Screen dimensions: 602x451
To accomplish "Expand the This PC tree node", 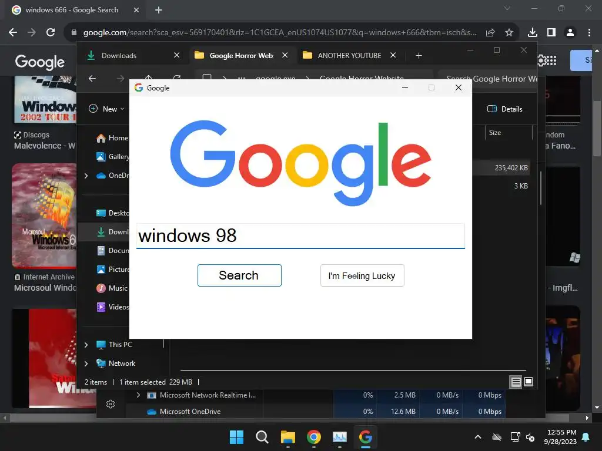I will click(x=86, y=345).
